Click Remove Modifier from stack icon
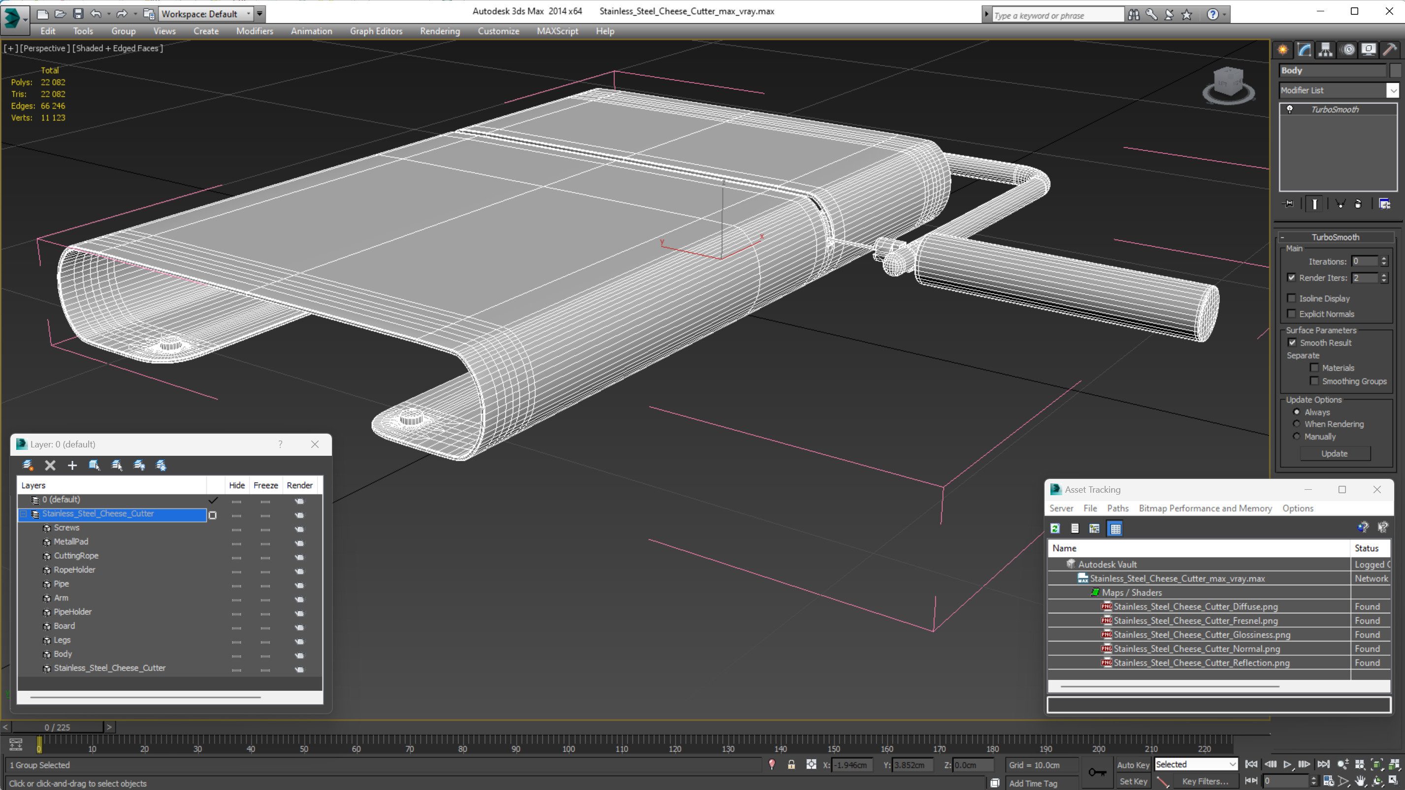This screenshot has height=790, width=1405. [x=1358, y=204]
